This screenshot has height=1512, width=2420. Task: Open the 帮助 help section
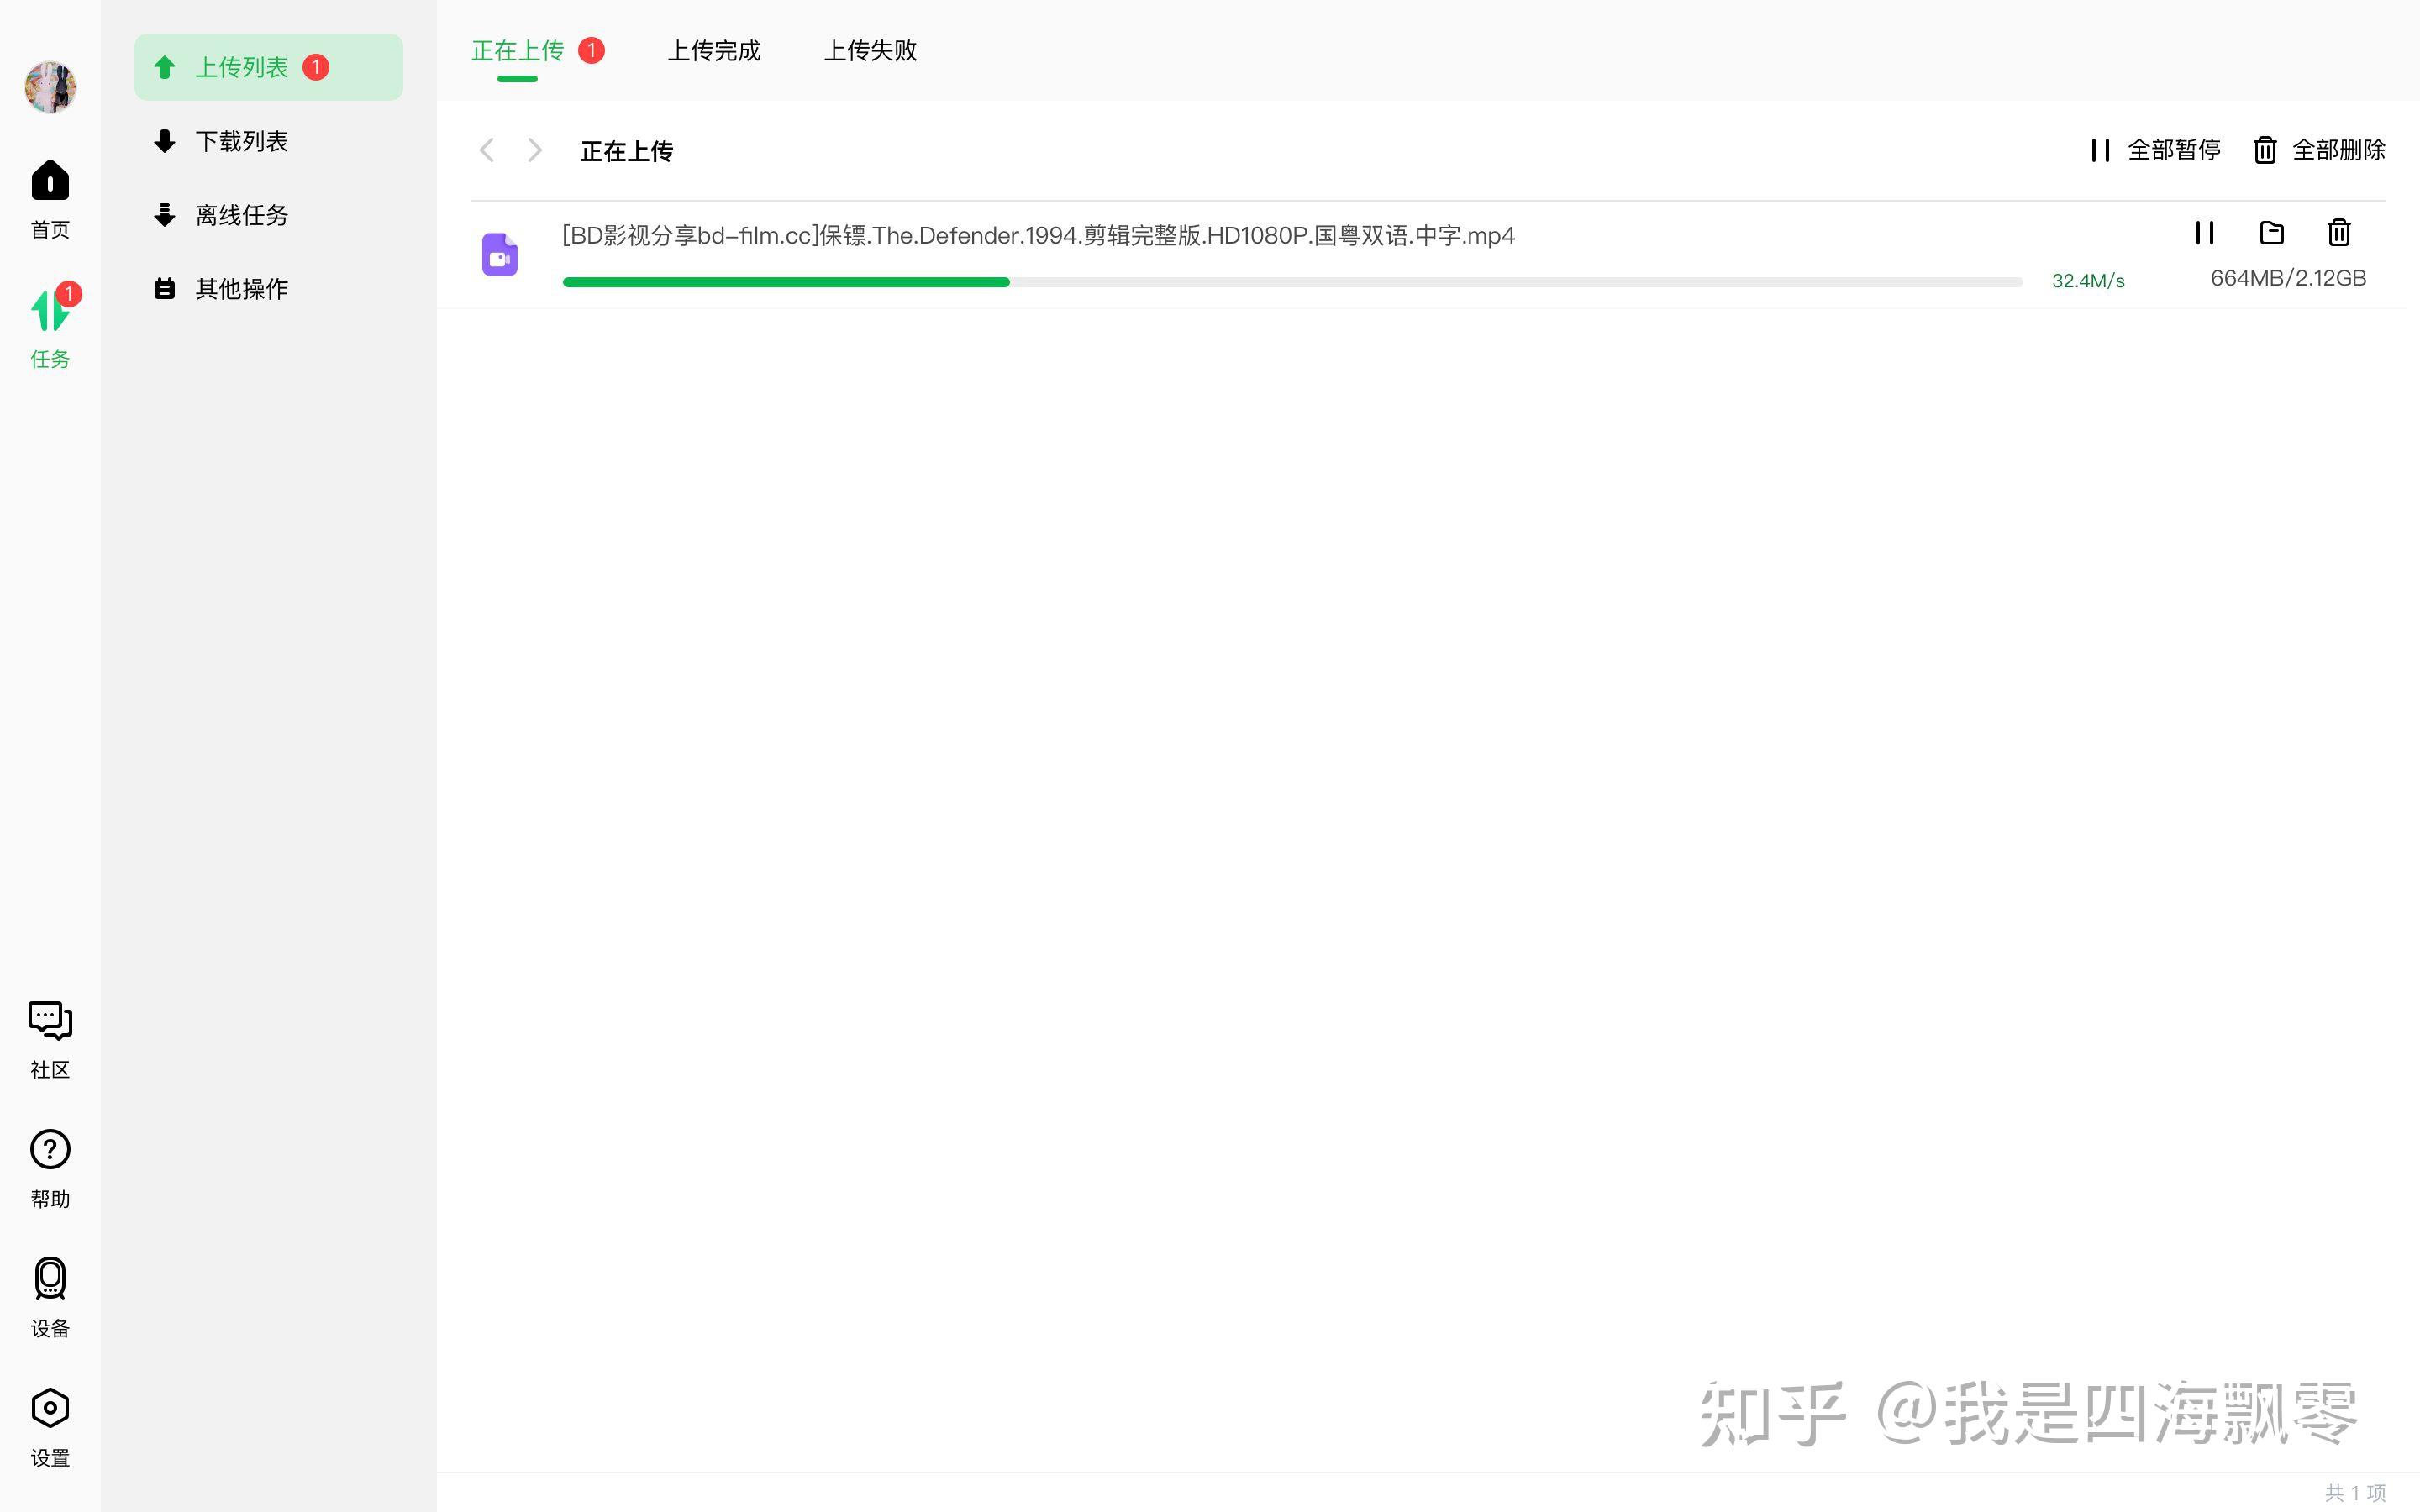tap(49, 1166)
